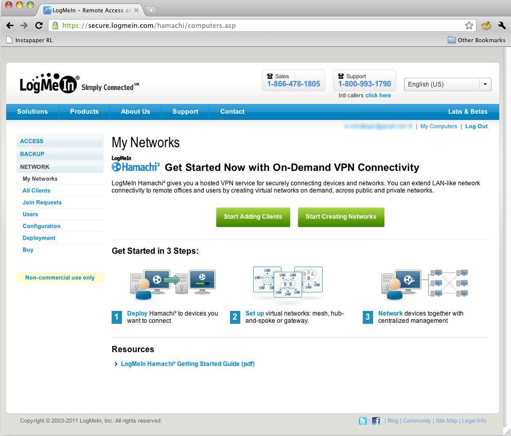The height and width of the screenshot is (436, 511).
Task: Go back using the browser back arrow
Action: 10,25
